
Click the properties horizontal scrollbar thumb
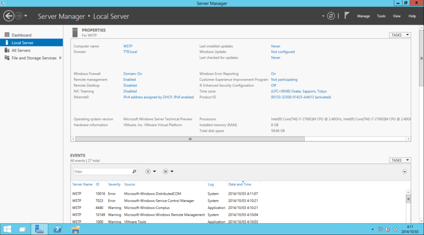190,139
